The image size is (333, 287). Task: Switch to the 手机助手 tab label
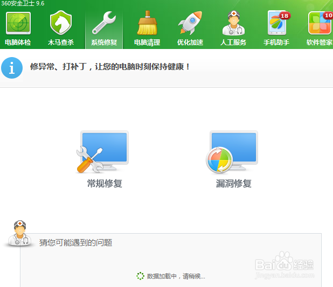pos(276,42)
